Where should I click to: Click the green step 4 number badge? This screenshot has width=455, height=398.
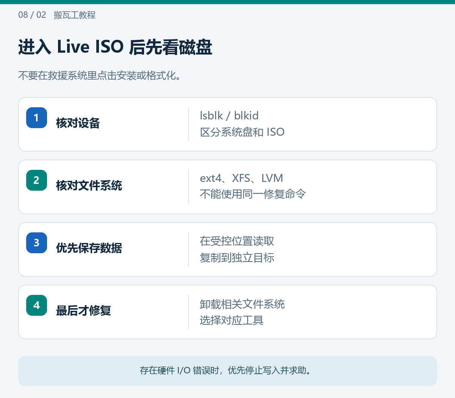[x=36, y=305]
